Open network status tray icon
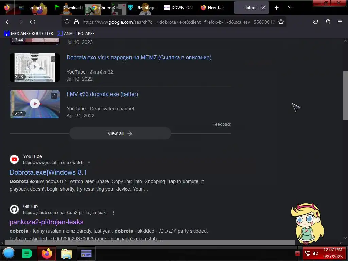This screenshot has height=261, width=348. 307,254
